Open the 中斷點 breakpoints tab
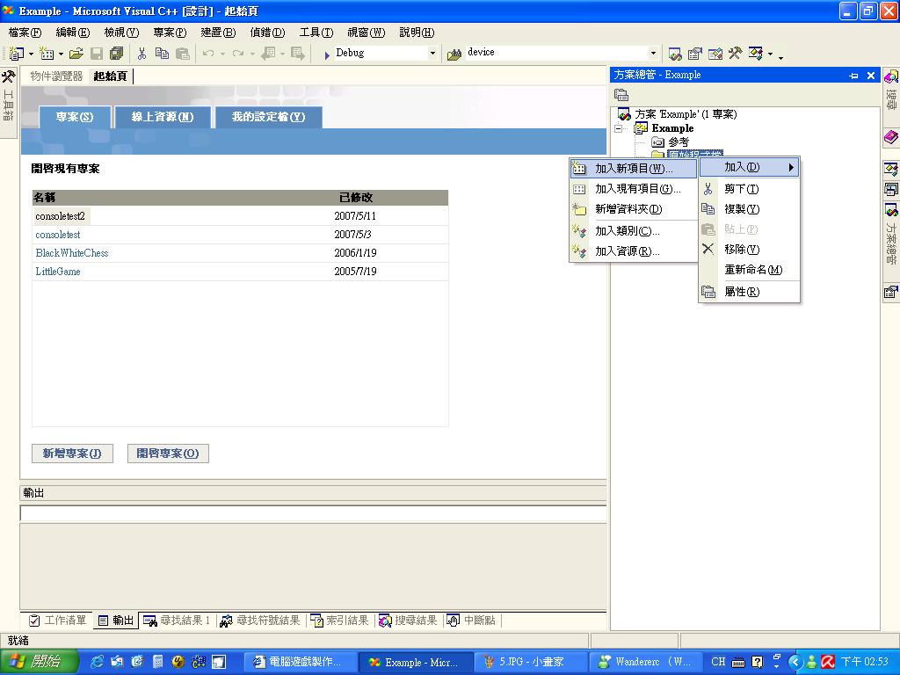 [x=471, y=621]
